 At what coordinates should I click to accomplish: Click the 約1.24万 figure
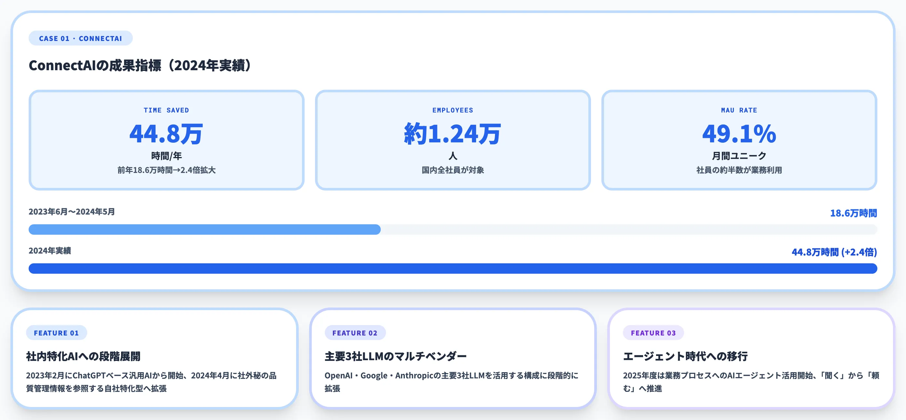coord(453,134)
